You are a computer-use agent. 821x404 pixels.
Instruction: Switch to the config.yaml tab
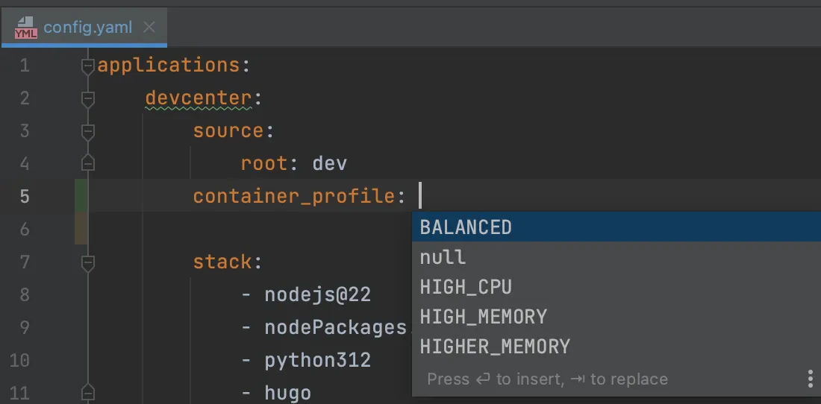click(x=84, y=27)
